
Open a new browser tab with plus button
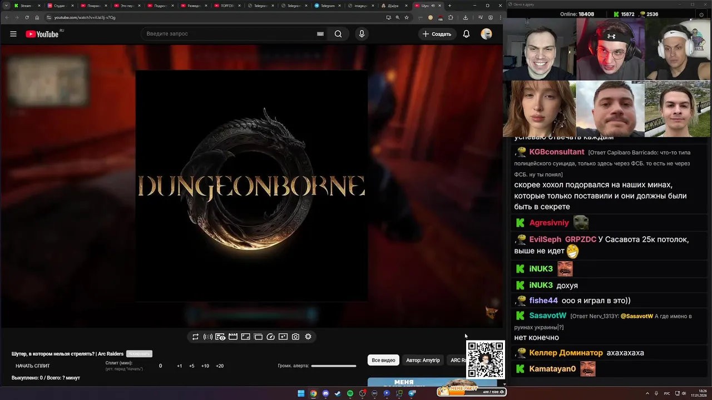pos(449,6)
